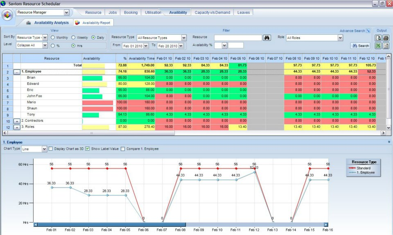The image size is (393, 235).
Task: Click the grid horizontal scrollbar thumb
Action: tap(91, 133)
